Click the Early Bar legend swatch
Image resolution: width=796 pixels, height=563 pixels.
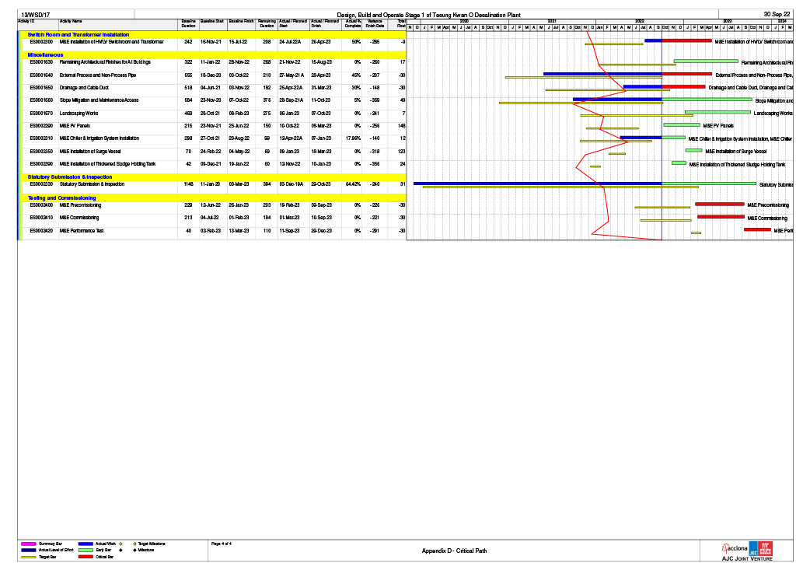86,550
